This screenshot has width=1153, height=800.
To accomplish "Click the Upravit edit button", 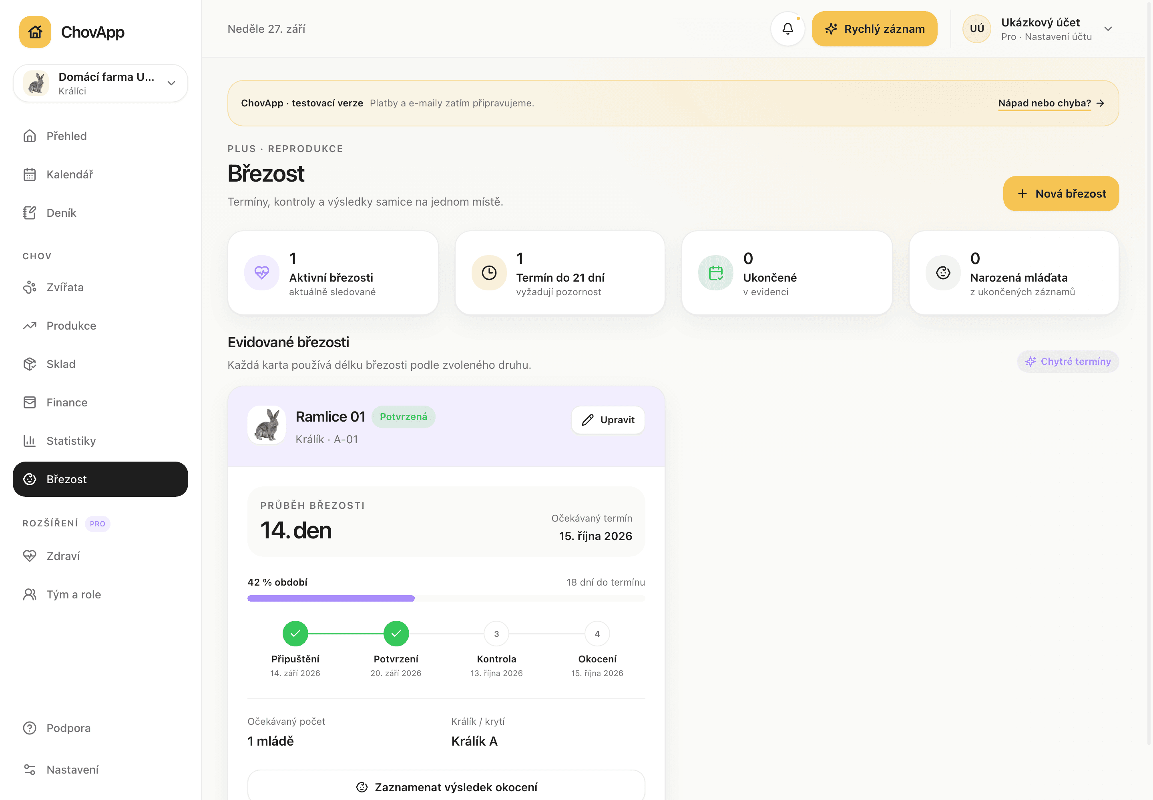I will pos(608,420).
